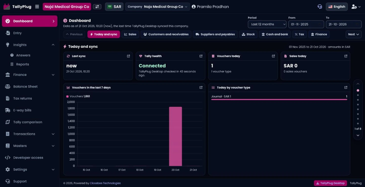Open external link on Vouchers today card

[273, 56]
